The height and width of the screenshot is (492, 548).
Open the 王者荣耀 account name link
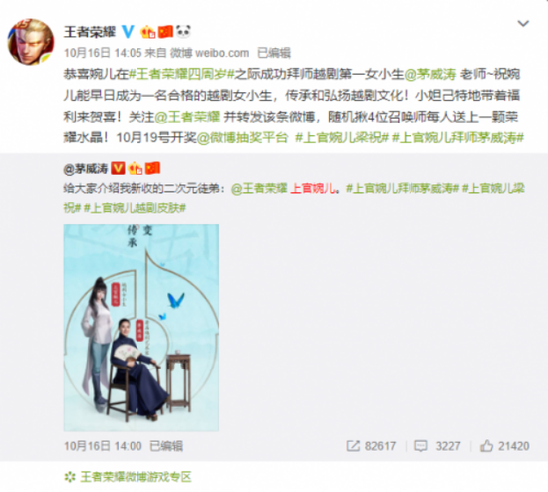(x=90, y=32)
